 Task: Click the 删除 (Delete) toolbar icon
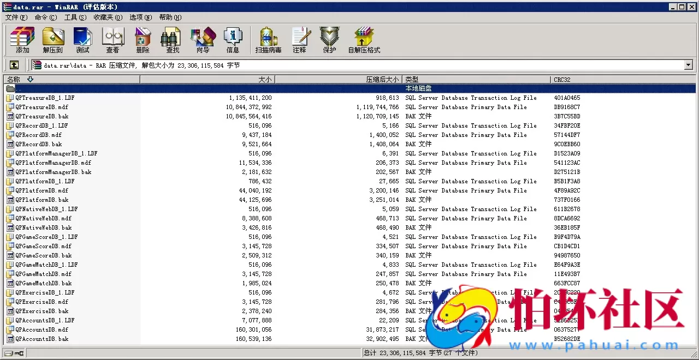tap(143, 40)
